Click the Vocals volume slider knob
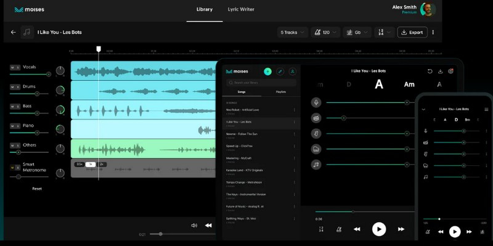Screen dimensions: 493x246 (49, 74)
